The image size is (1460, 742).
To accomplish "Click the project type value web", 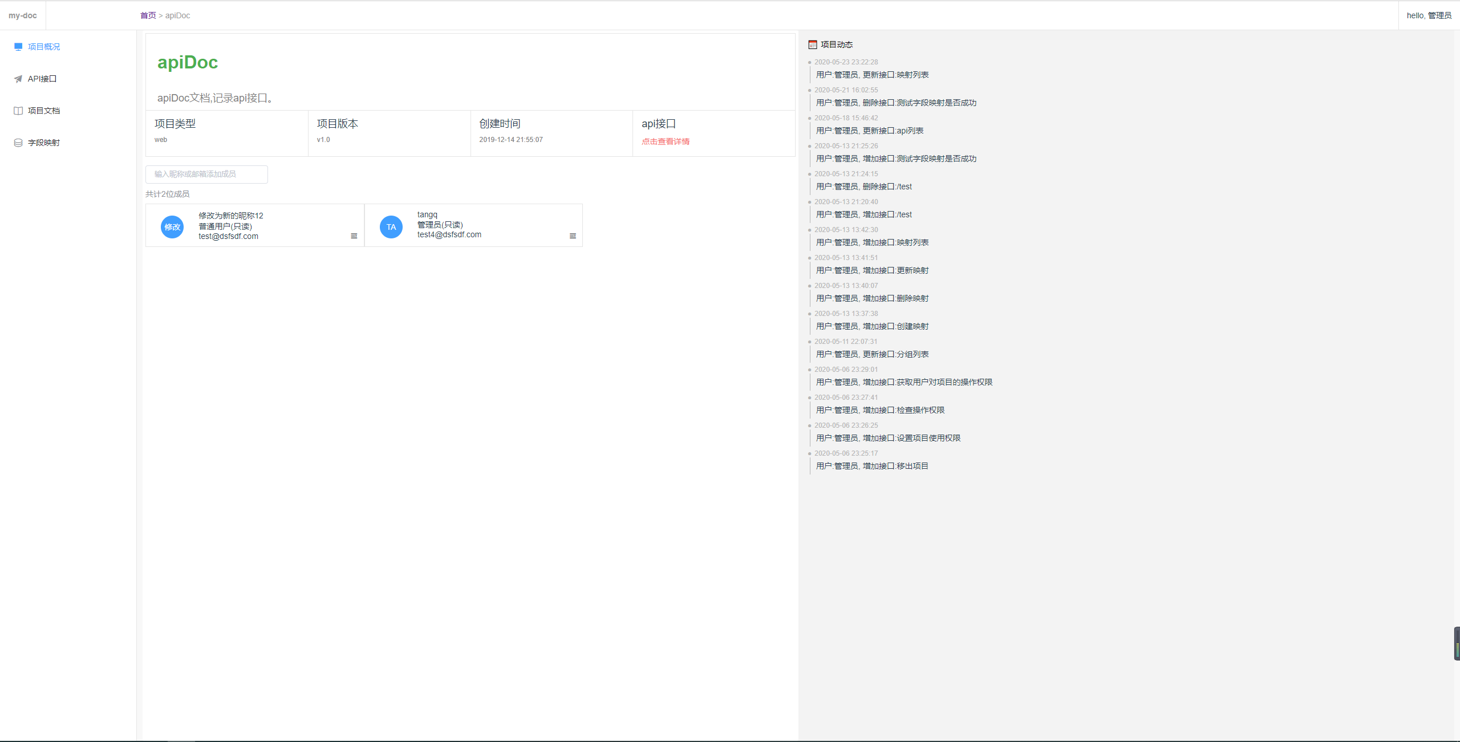I will click(x=161, y=140).
